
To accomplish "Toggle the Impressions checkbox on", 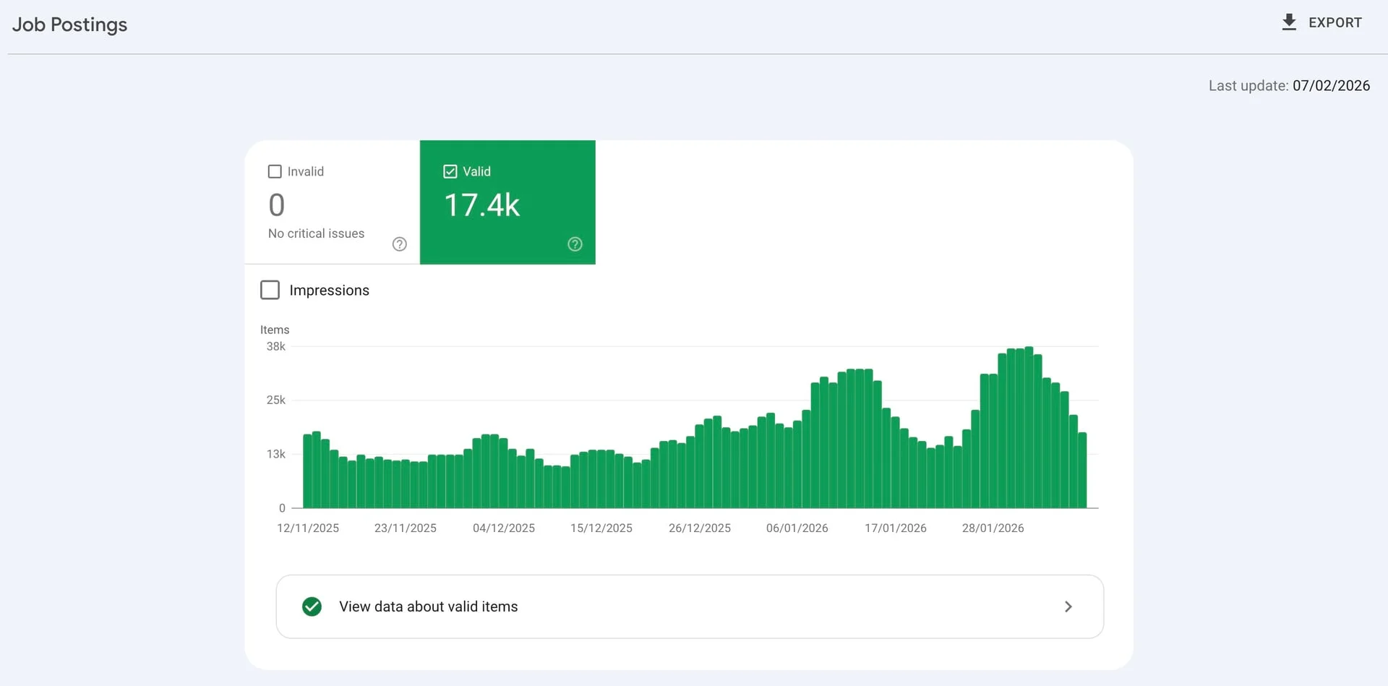I will click(270, 290).
